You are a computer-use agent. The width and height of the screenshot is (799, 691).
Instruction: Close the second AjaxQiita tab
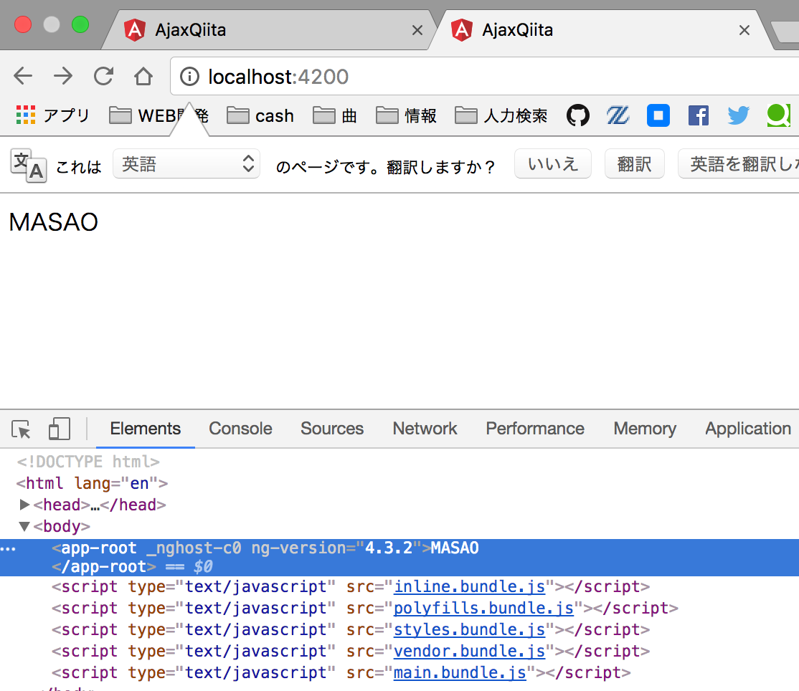(744, 31)
